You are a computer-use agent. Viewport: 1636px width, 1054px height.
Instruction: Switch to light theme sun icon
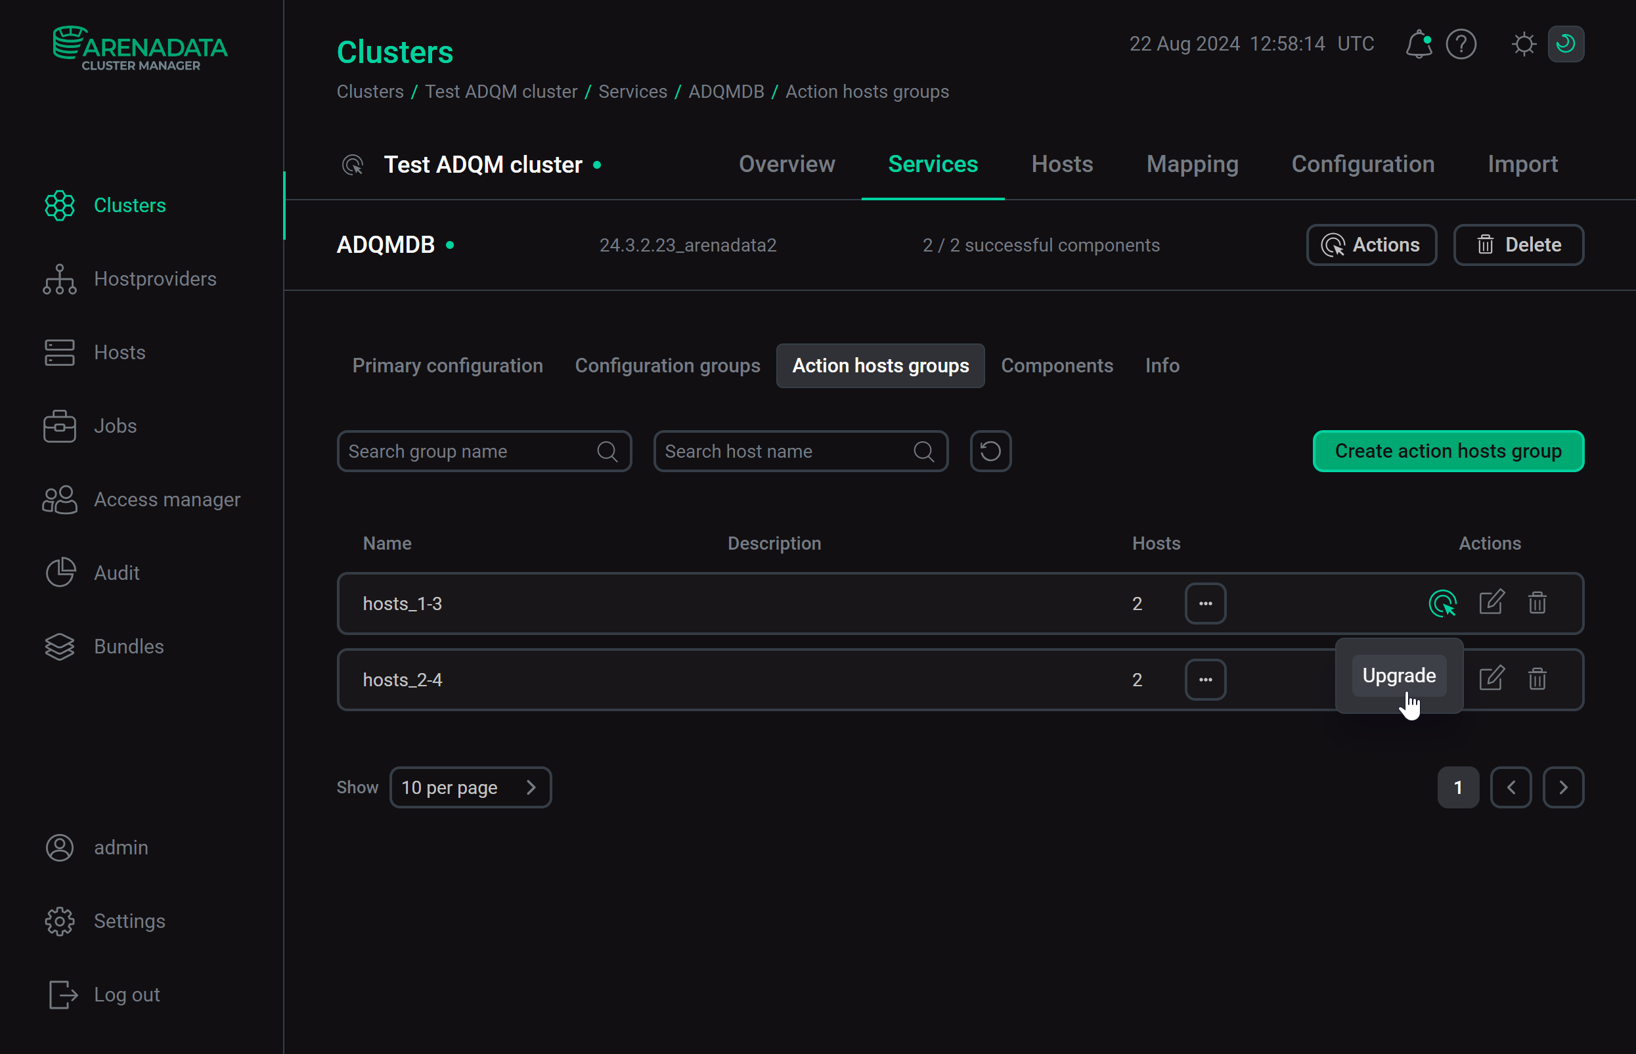[1524, 45]
